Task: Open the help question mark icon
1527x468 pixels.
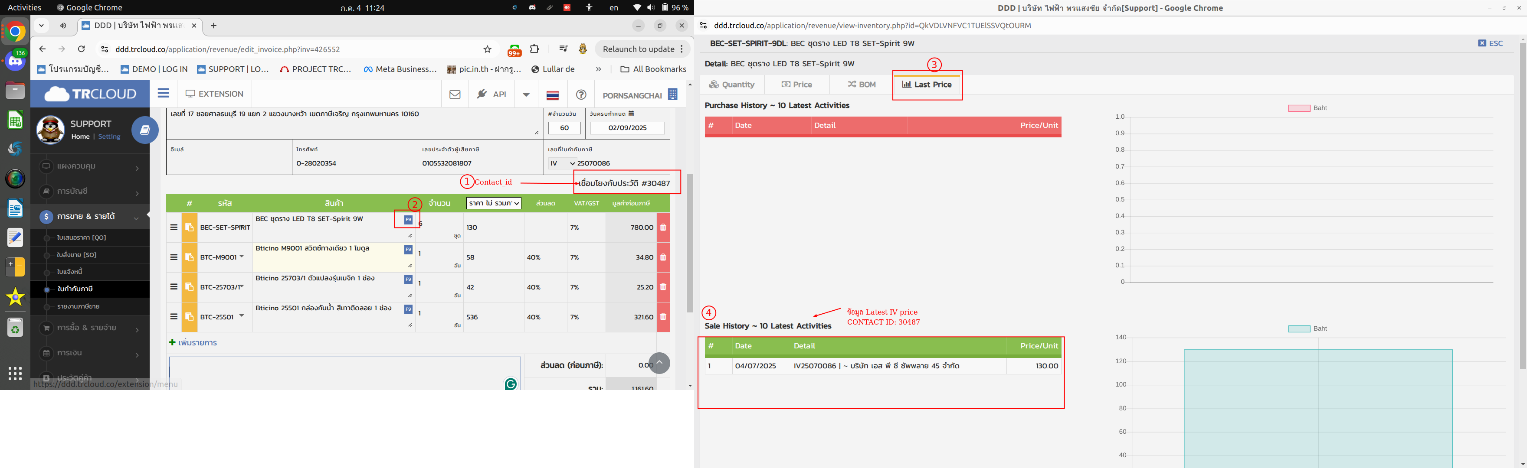Action: tap(581, 95)
